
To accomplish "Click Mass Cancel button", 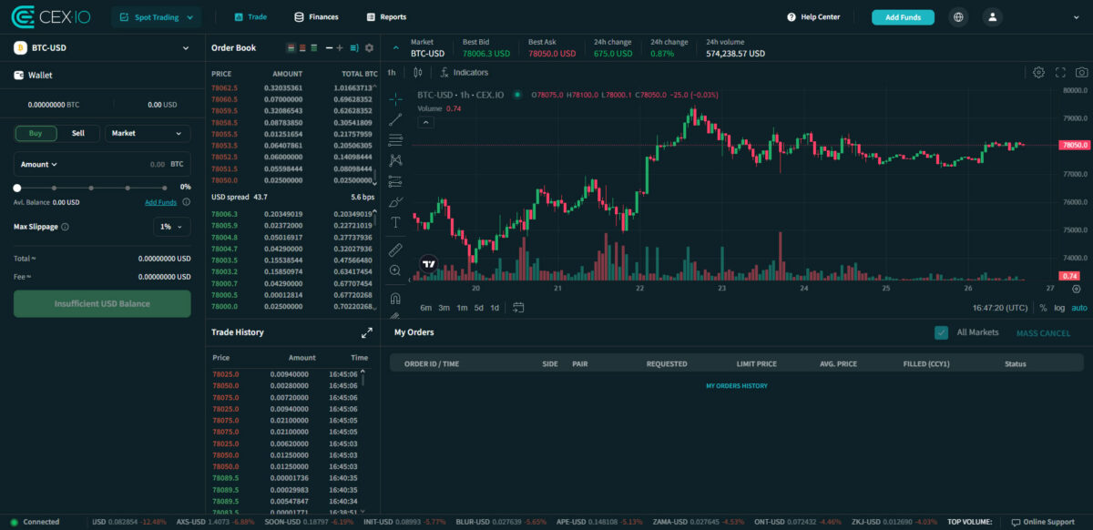I will (x=1044, y=333).
